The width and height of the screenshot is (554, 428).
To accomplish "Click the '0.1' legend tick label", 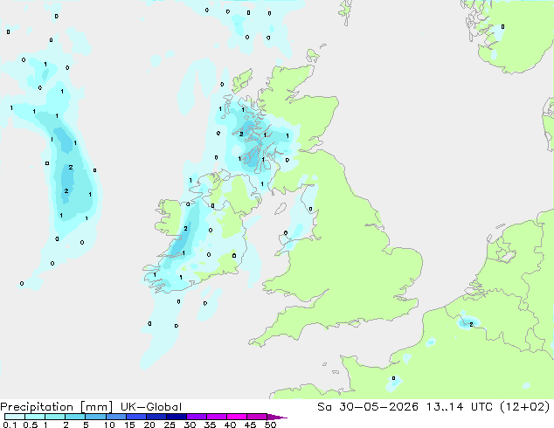I will click(10, 425).
